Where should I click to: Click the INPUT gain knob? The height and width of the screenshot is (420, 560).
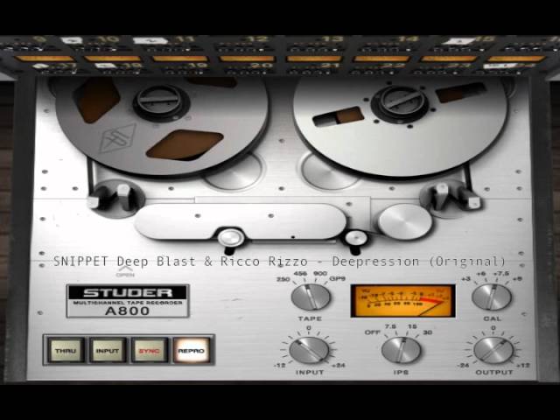(x=309, y=350)
